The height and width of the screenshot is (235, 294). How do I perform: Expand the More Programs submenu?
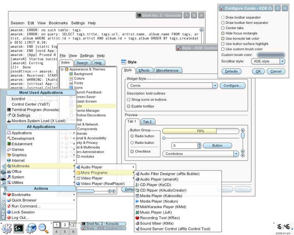point(105,173)
